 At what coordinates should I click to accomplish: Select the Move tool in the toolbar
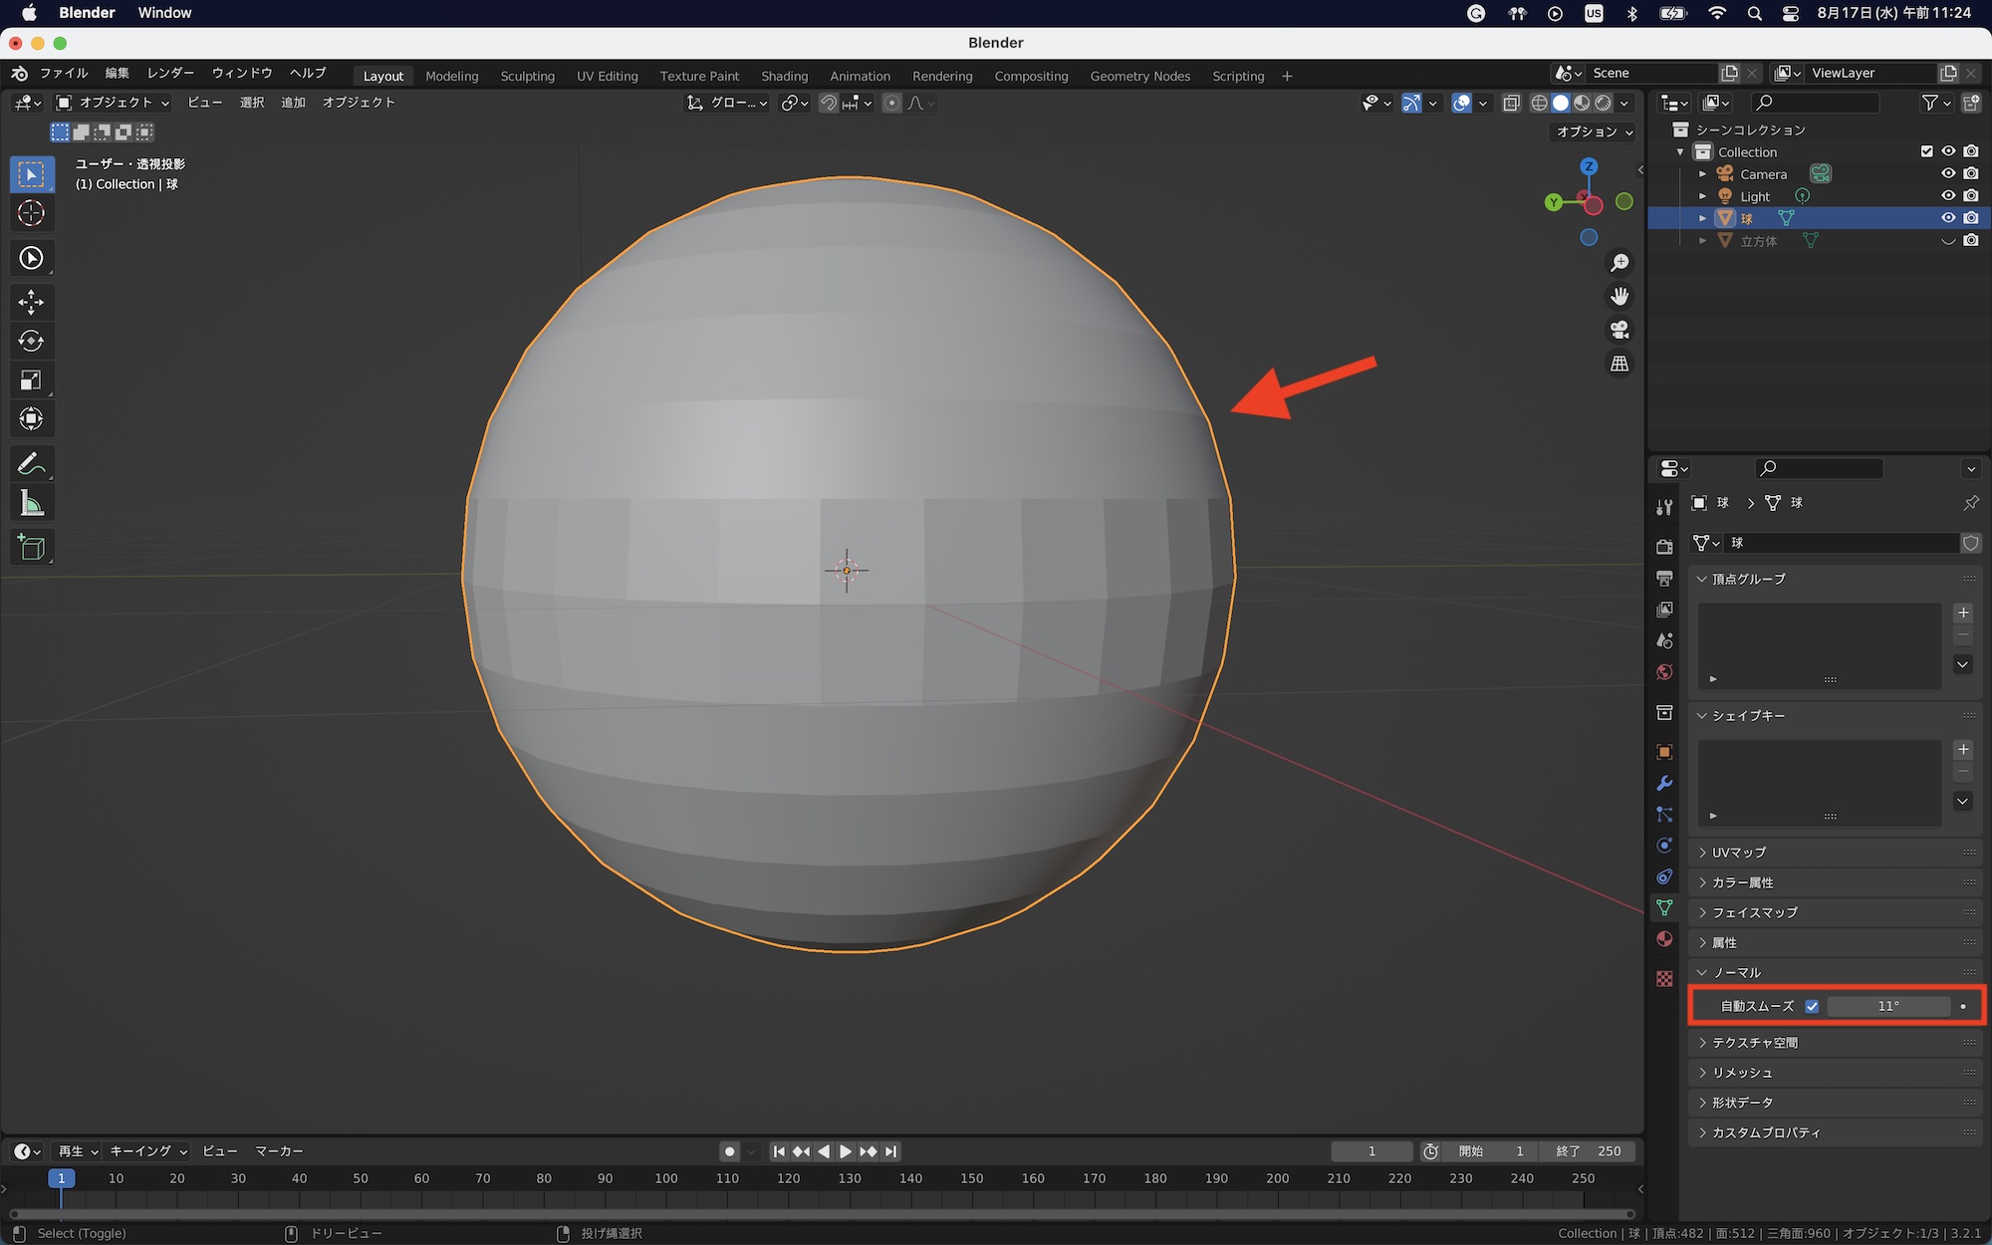pyautogui.click(x=31, y=302)
